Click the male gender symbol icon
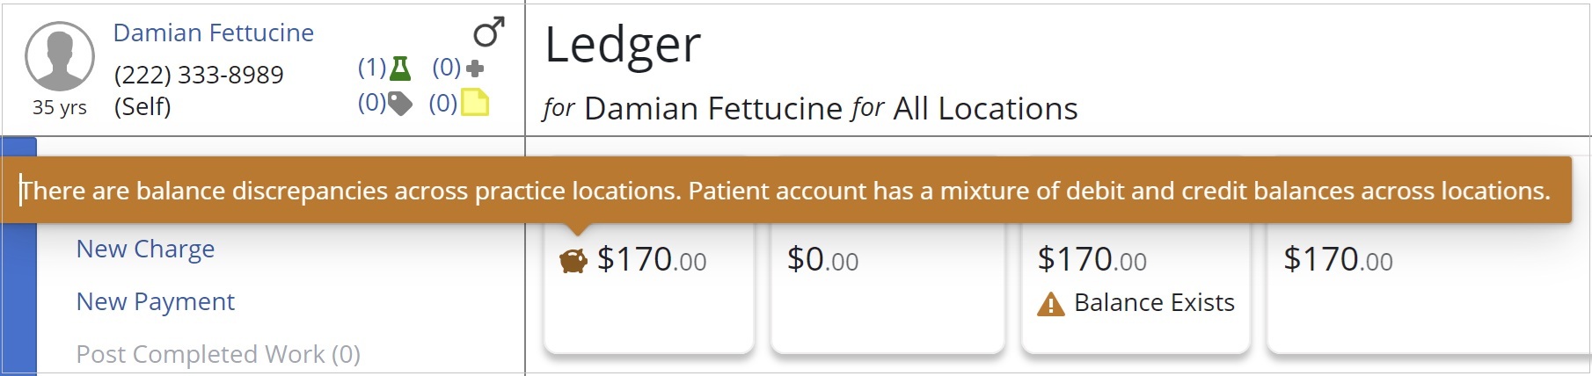 [488, 33]
